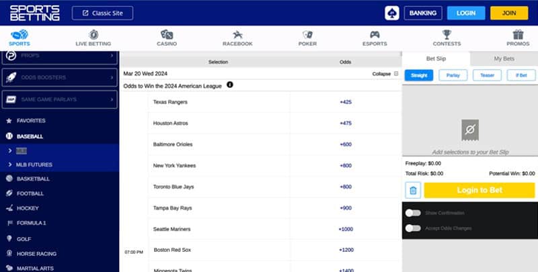538x272 pixels.
Task: Pick Toronto Blue Jays +800 odds
Action: coord(346,187)
